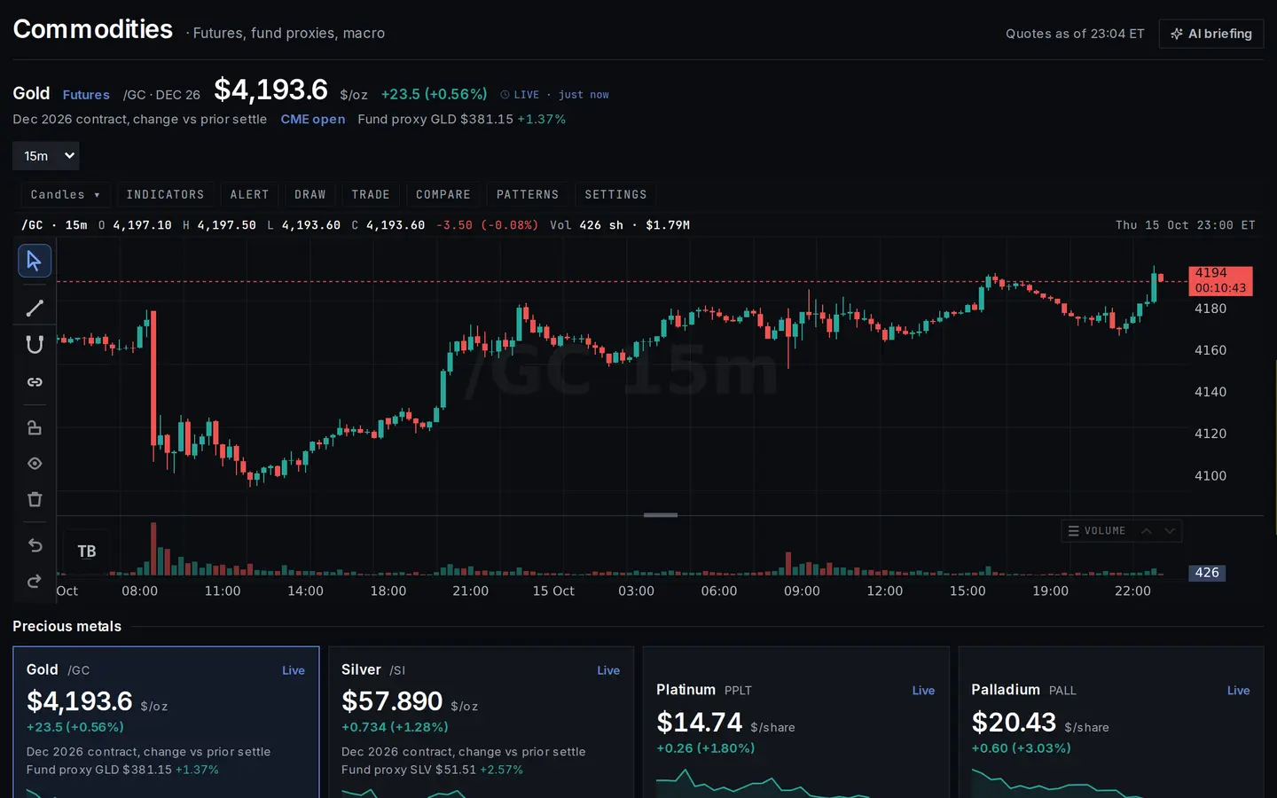The image size is (1277, 798).
Task: Click the Live label on the Silver card
Action: 608,670
